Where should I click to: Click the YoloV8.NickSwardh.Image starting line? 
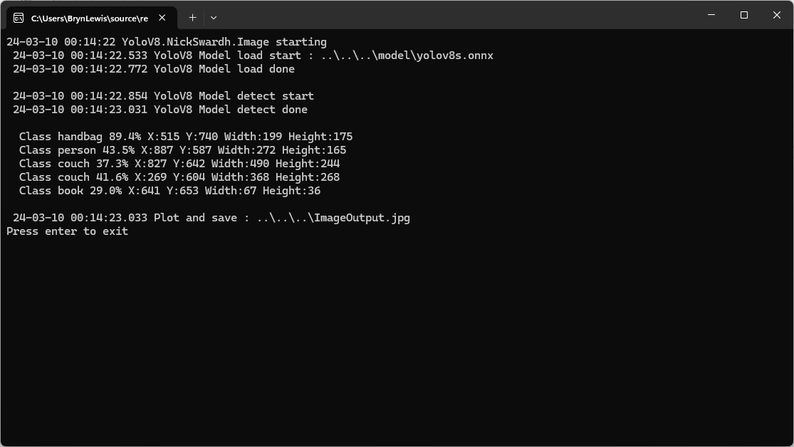(x=167, y=42)
